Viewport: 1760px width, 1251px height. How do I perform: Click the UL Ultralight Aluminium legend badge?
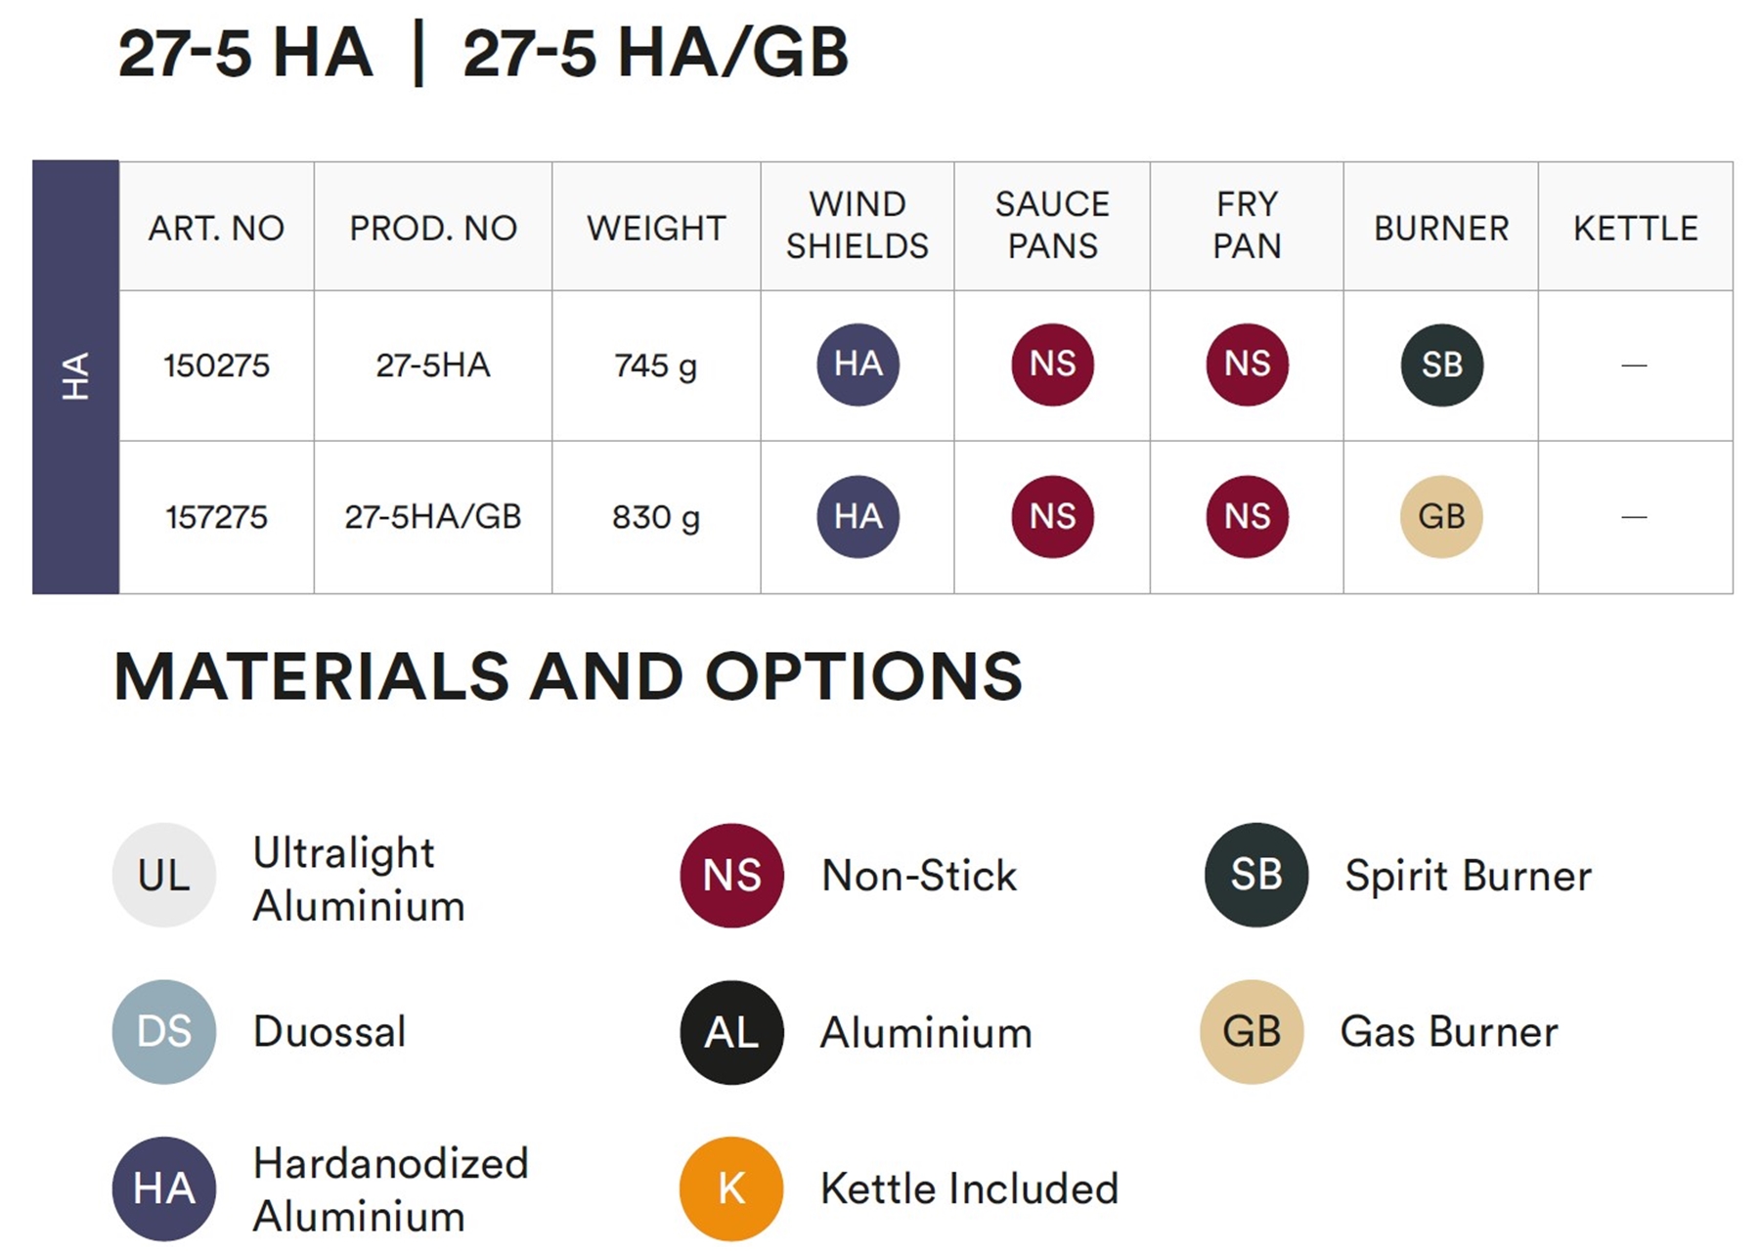pyautogui.click(x=163, y=875)
